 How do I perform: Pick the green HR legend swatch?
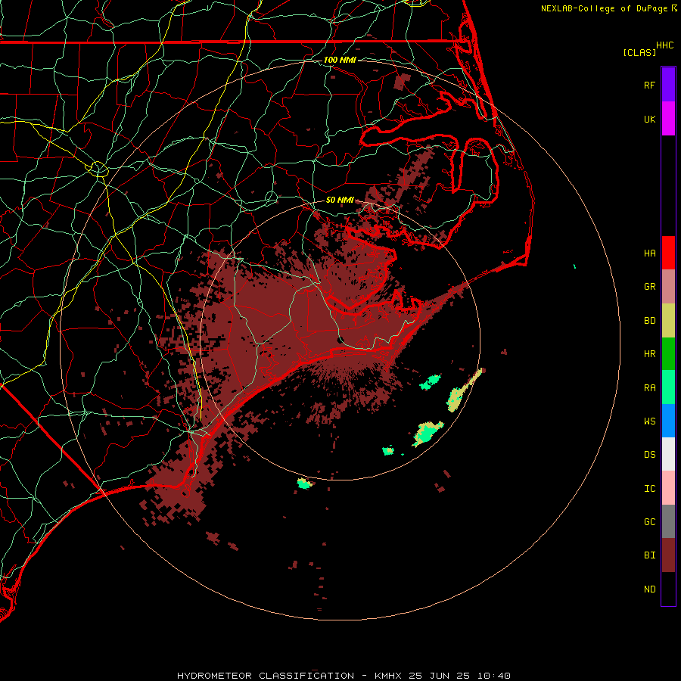[x=668, y=354]
